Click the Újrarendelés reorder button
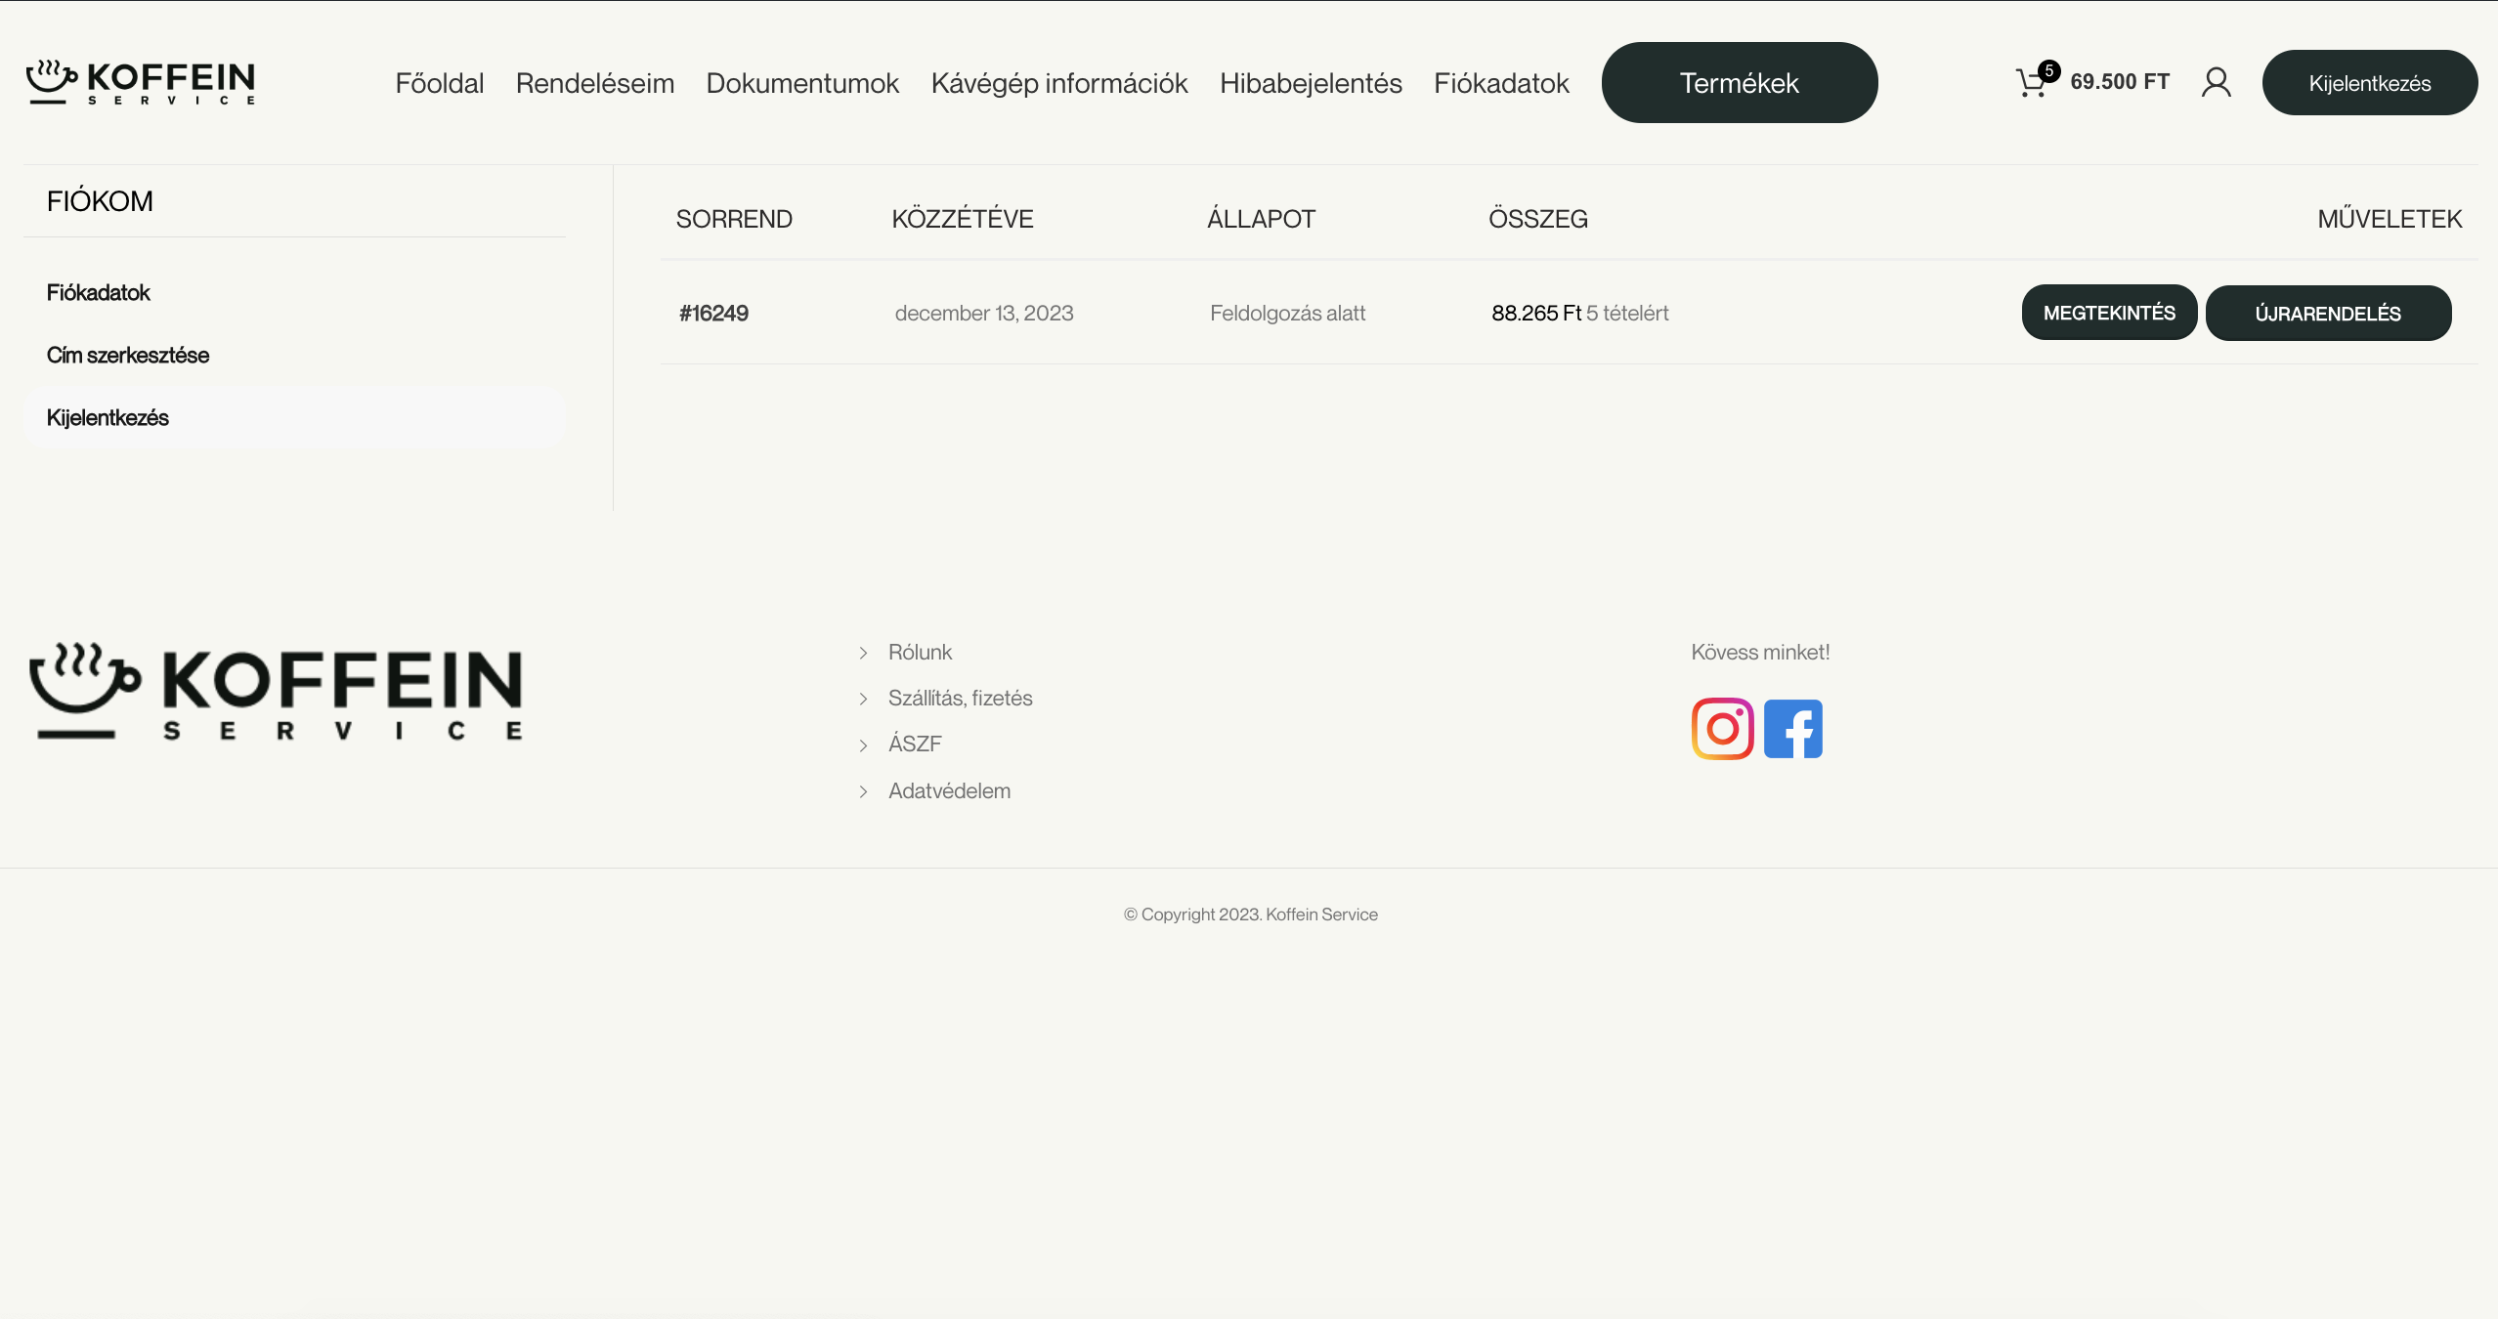The image size is (2498, 1319). 2327,314
